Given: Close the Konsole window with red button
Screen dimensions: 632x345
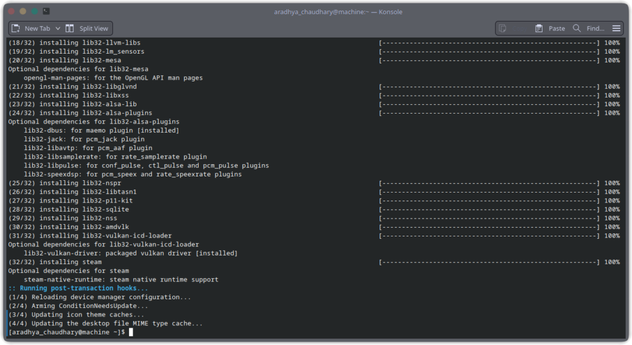Looking at the screenshot, I should tap(10, 11).
